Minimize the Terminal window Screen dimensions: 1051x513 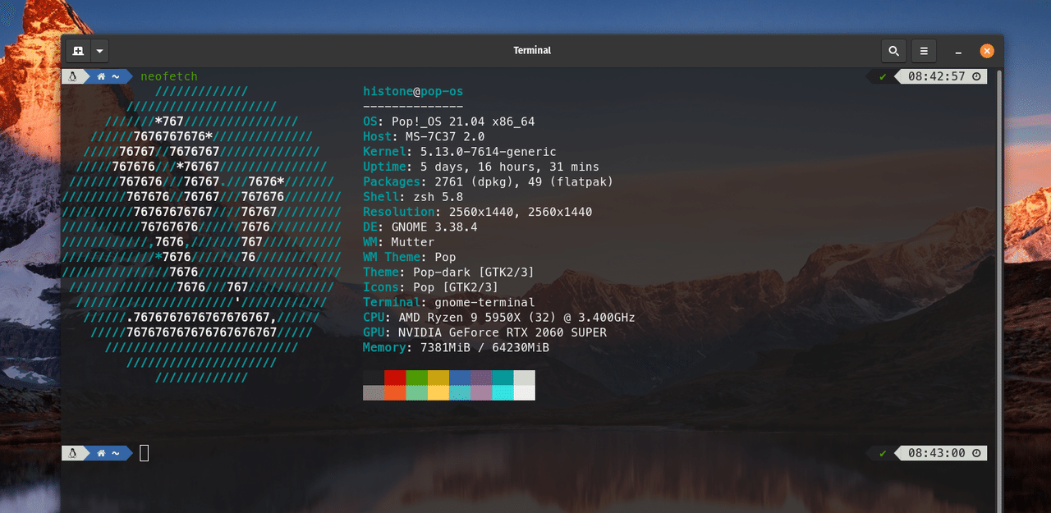pos(958,51)
